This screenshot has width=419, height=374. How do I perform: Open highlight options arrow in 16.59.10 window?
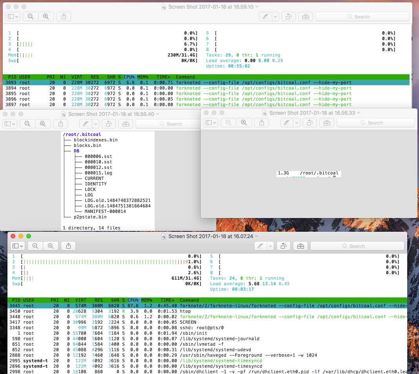pyautogui.click(x=276, y=16)
